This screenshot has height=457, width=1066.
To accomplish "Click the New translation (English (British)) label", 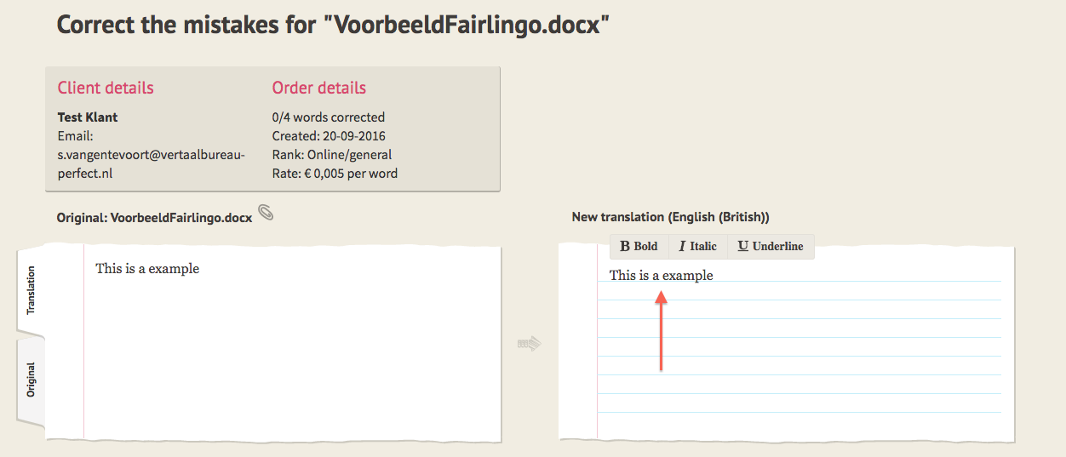I will click(x=670, y=217).
